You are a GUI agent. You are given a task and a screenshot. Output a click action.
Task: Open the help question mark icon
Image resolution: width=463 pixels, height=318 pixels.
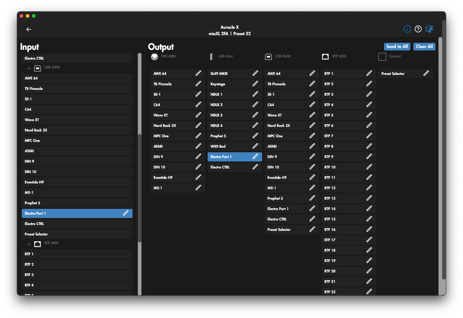pos(418,29)
